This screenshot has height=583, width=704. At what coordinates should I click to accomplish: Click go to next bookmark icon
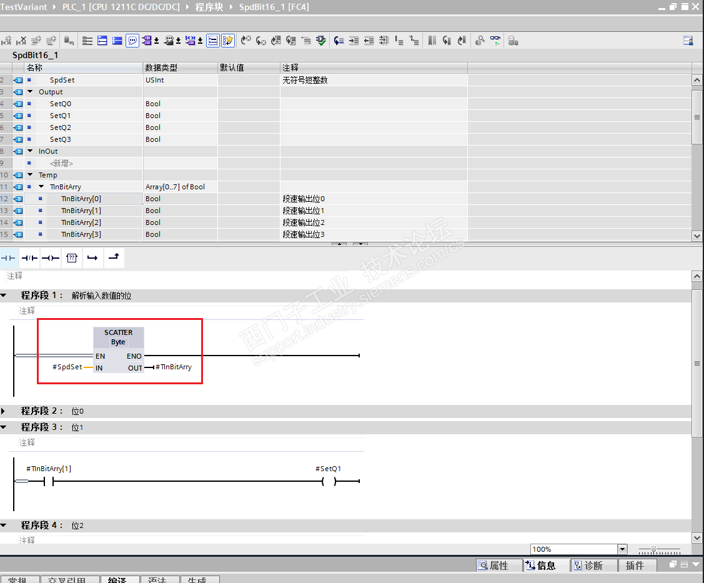click(x=447, y=41)
